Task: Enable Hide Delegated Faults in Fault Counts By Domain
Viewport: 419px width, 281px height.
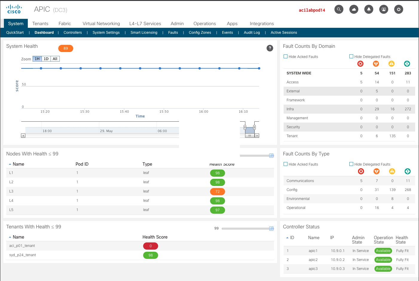Action: click(351, 56)
